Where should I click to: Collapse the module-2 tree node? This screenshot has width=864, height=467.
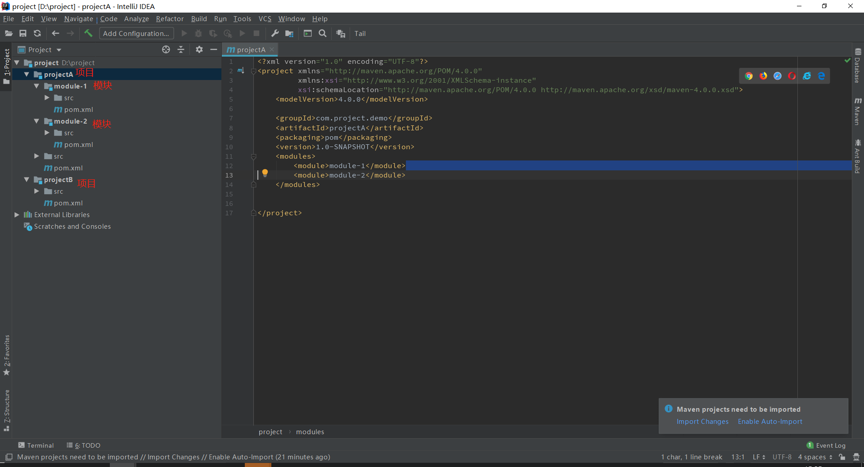click(x=36, y=121)
